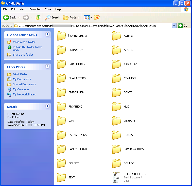Select the FONTS folder icon

point(117,92)
